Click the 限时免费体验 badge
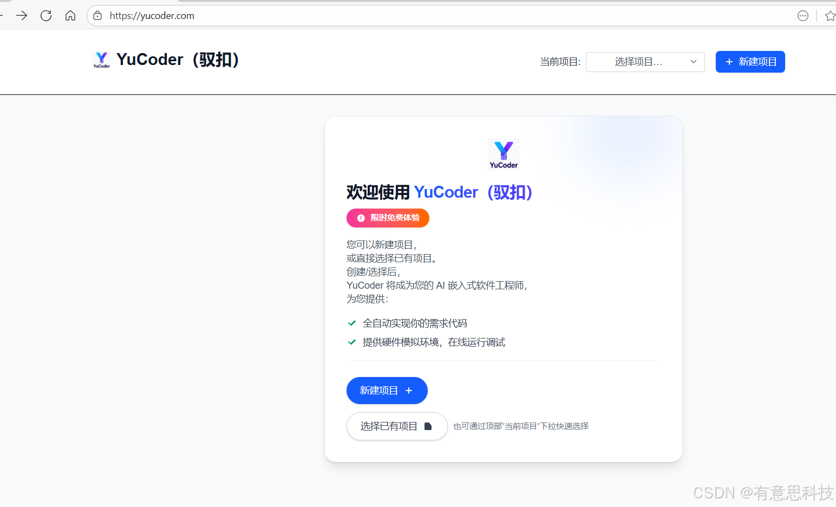 click(x=388, y=218)
